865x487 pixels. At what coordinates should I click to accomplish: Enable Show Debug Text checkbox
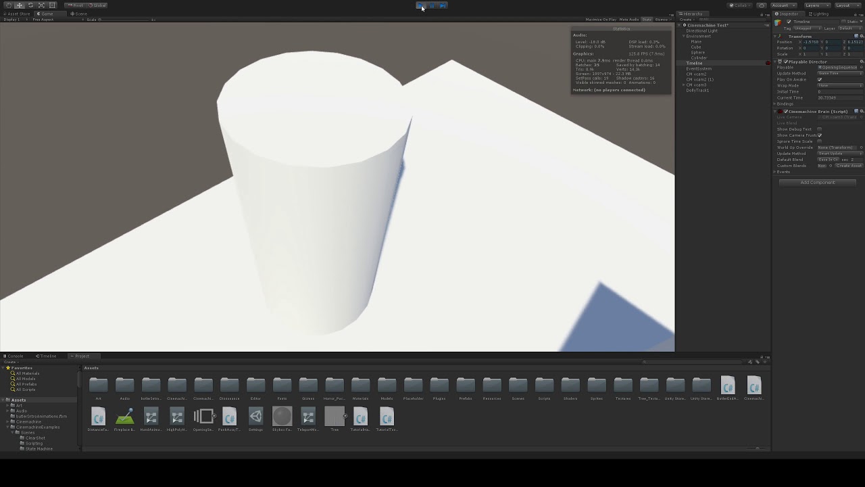point(820,129)
